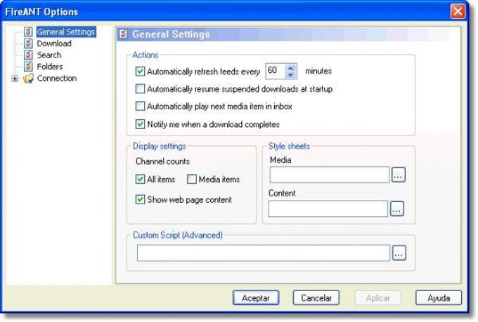Image resolution: width=478 pixels, height=322 pixels.
Task: Browse for Media style sheet file
Action: [398, 175]
